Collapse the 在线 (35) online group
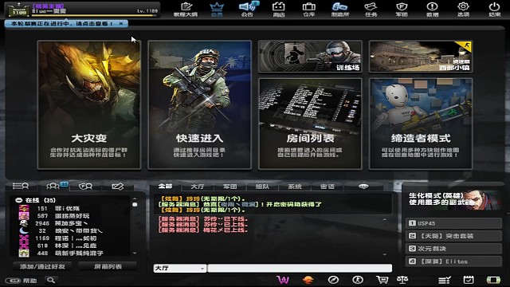Image resolution: width=510 pixels, height=287 pixels. point(19,200)
